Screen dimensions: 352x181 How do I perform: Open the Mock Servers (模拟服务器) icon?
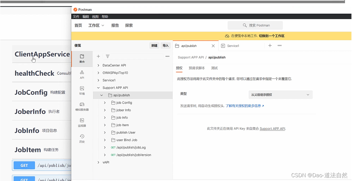point(82,106)
